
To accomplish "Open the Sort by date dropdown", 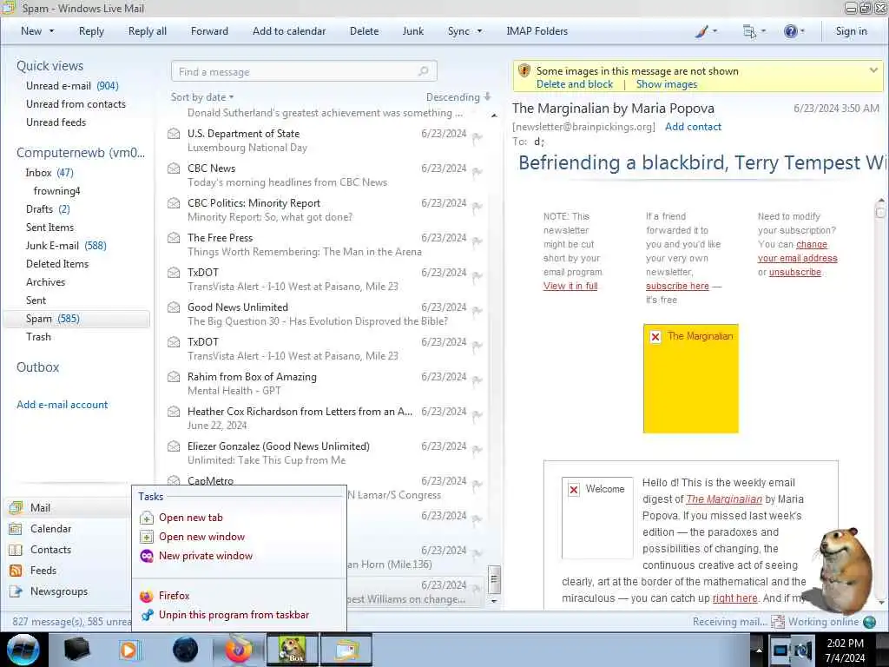I will point(202,97).
